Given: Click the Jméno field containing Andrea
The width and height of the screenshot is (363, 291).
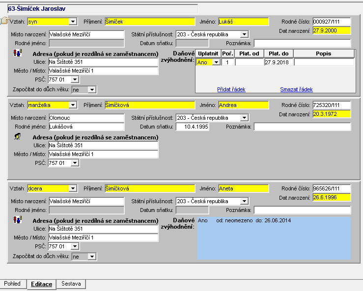Looking at the screenshot, I should pyautogui.click(x=243, y=105).
